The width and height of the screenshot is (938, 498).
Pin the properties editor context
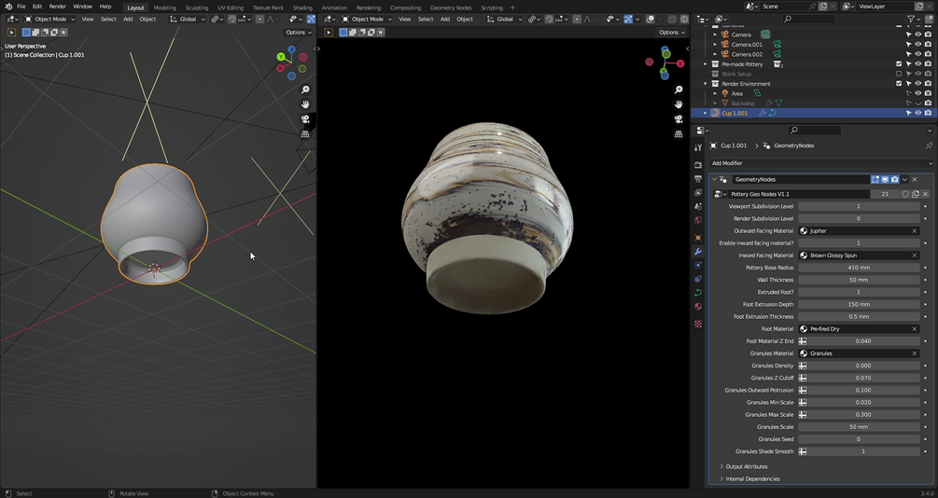[928, 145]
